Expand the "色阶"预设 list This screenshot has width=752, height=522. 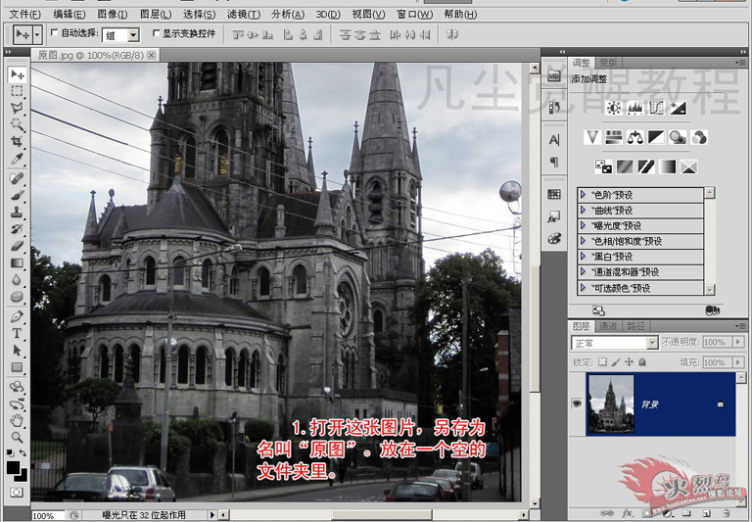(x=584, y=194)
